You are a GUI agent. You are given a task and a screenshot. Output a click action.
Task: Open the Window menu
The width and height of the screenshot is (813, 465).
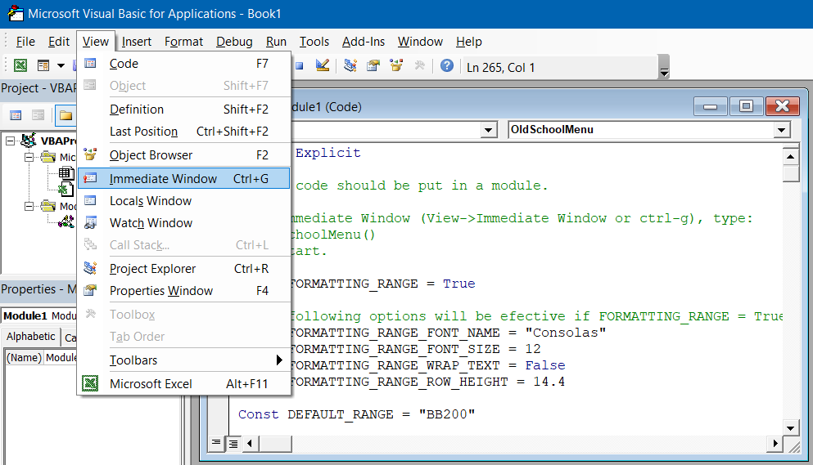(420, 42)
